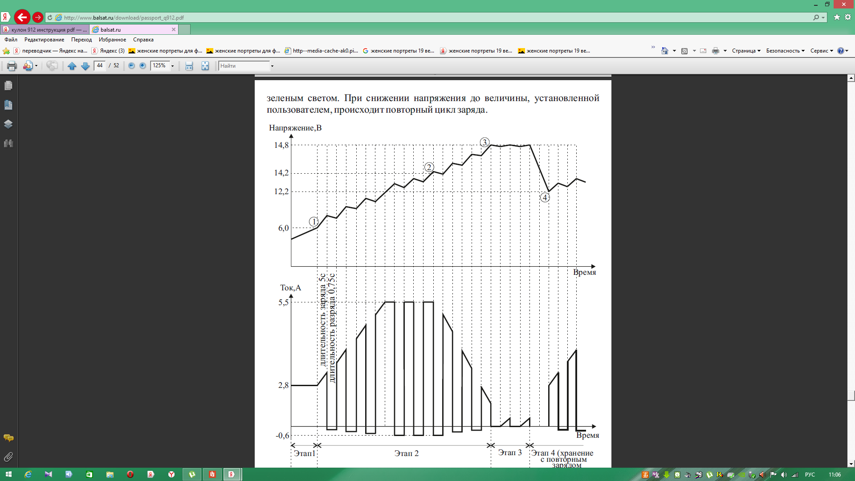Click the fit width scrolling icon
Viewport: 855px width, 481px height.
[x=189, y=66]
